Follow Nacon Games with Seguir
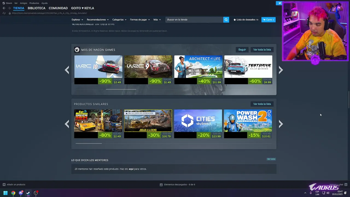This screenshot has width=350, height=197. click(x=242, y=50)
